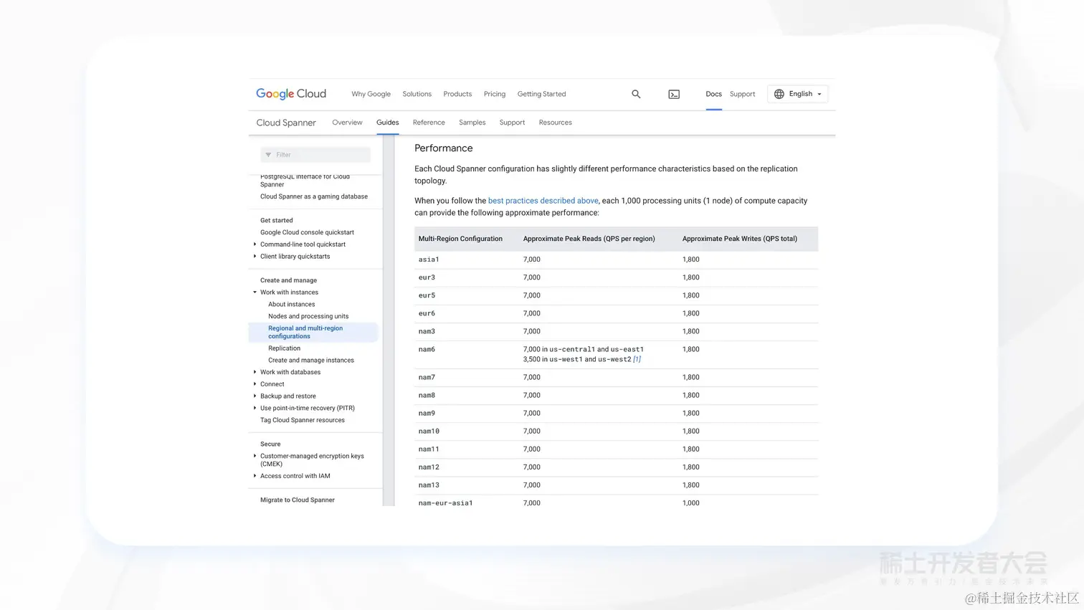Select nam7 configuration cell
Viewport: 1084px width, 610px height.
point(427,377)
